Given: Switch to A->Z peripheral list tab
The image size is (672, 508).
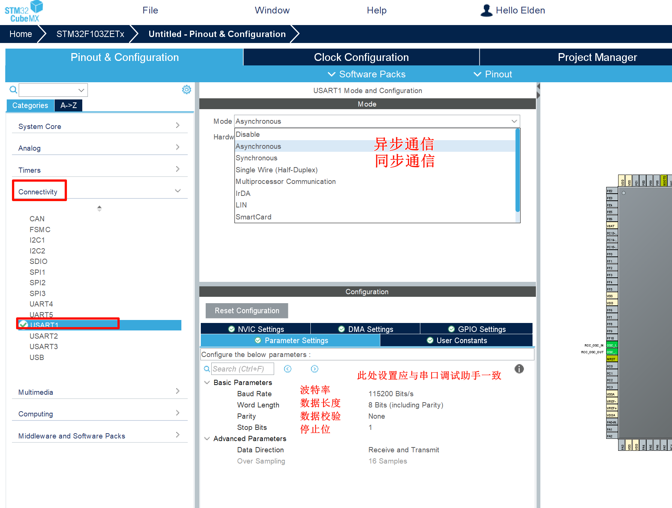Looking at the screenshot, I should click(x=68, y=105).
